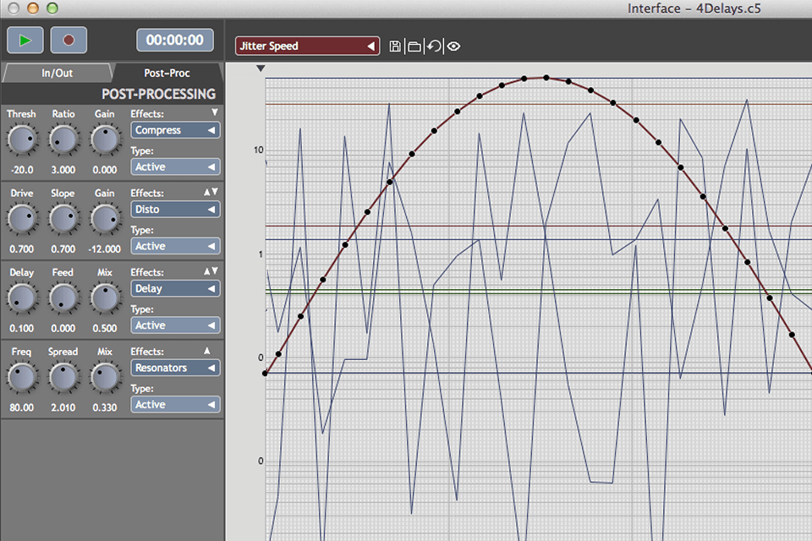Screen dimensions: 812x541
Task: Click the Slope knob
Action: (63, 219)
